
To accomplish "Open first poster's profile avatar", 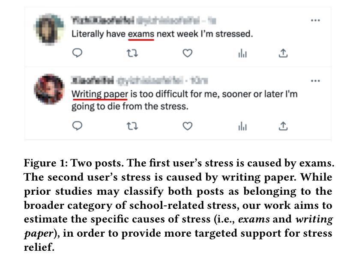I will tap(48, 30).
